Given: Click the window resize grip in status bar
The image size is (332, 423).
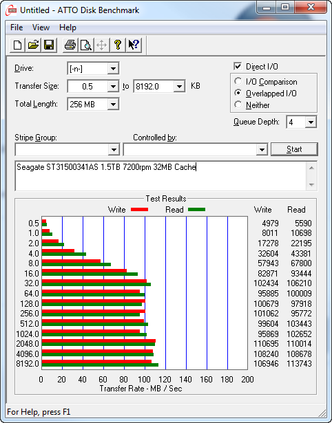Looking at the screenshot, I should point(322,412).
